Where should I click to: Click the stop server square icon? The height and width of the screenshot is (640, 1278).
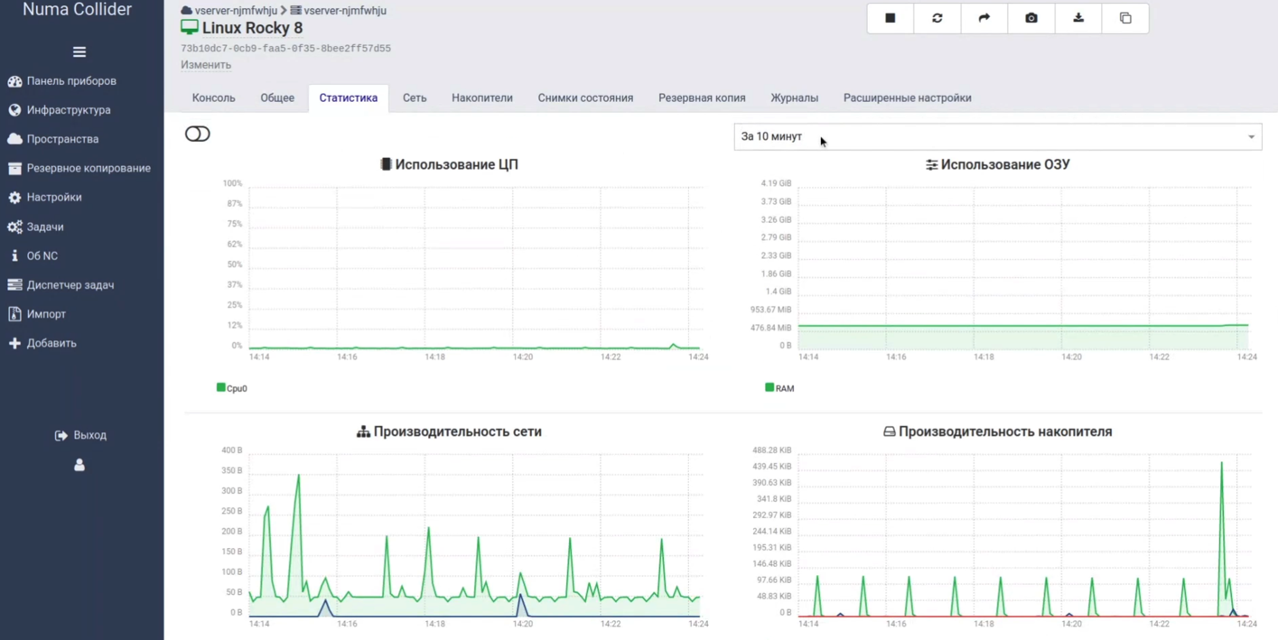891,18
